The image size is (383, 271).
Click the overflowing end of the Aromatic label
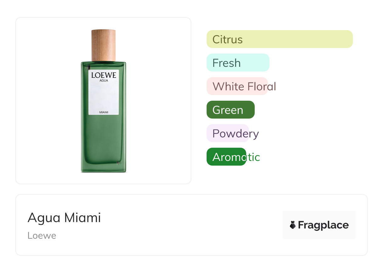point(253,157)
